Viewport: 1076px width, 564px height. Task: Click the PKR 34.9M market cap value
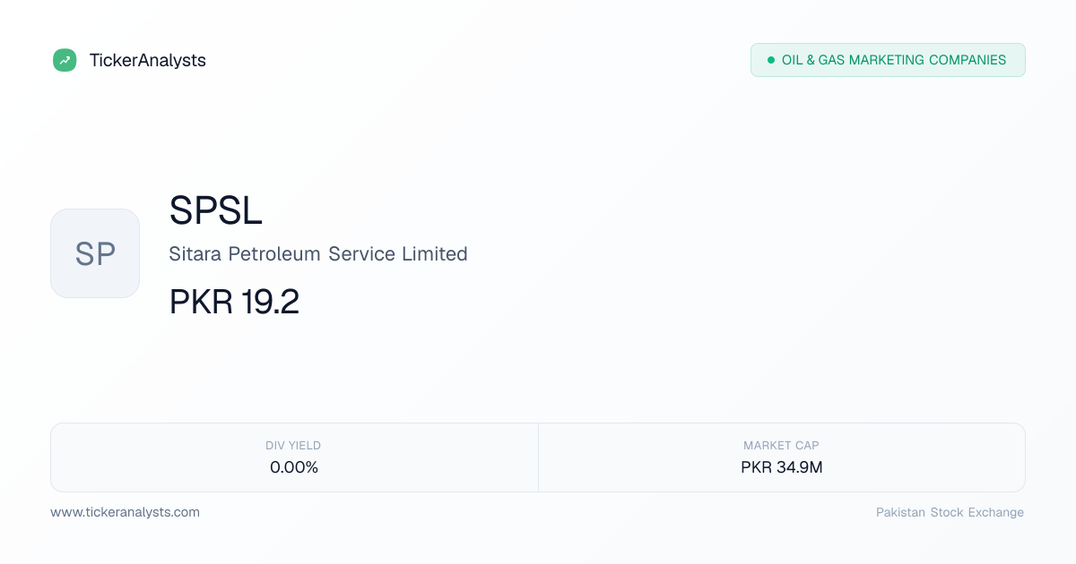[x=782, y=467]
